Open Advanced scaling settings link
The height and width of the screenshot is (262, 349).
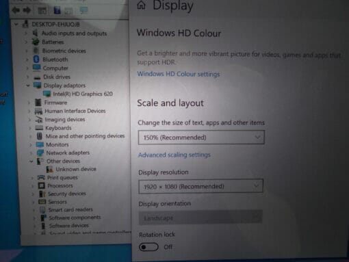click(x=174, y=155)
